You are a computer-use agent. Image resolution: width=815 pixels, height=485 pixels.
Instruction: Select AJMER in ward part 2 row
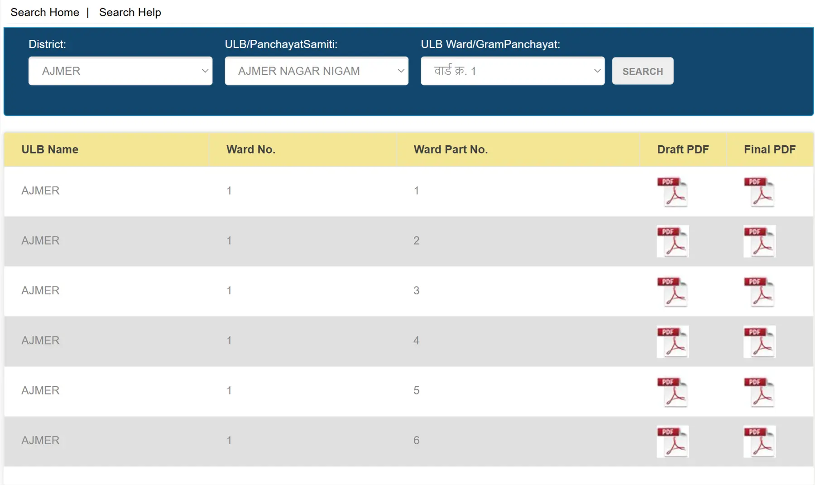click(40, 240)
